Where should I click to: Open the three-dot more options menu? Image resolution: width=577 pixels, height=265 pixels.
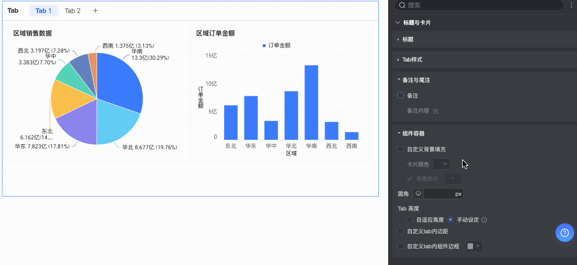point(571,5)
